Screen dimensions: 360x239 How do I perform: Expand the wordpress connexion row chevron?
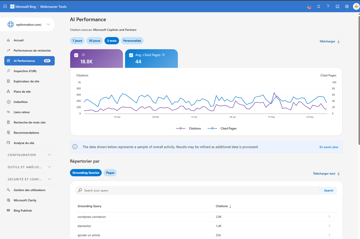[329, 217]
